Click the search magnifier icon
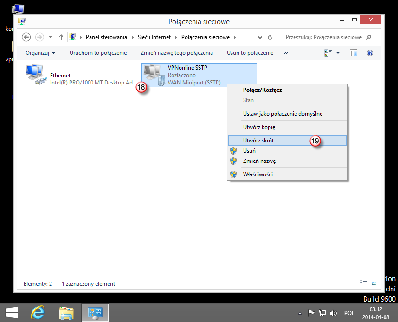 point(369,37)
